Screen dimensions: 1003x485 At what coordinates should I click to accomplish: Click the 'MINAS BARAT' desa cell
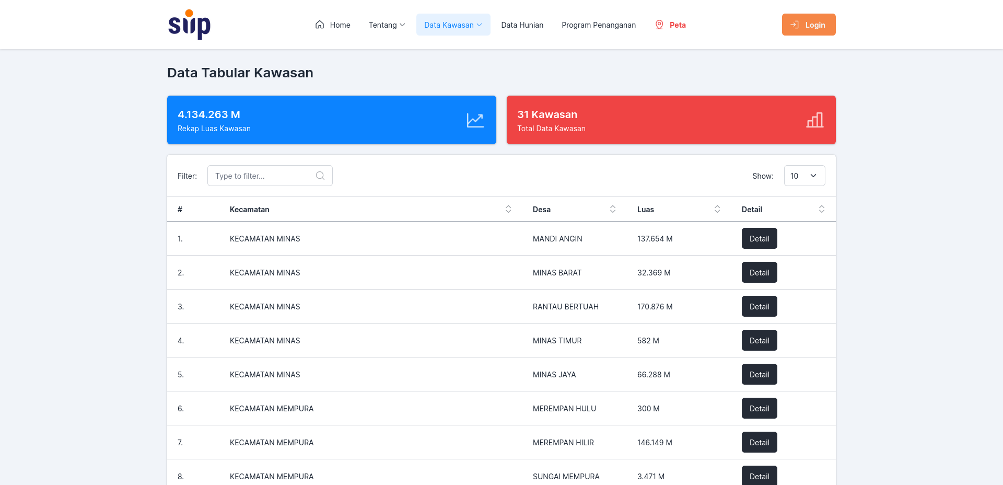click(557, 273)
